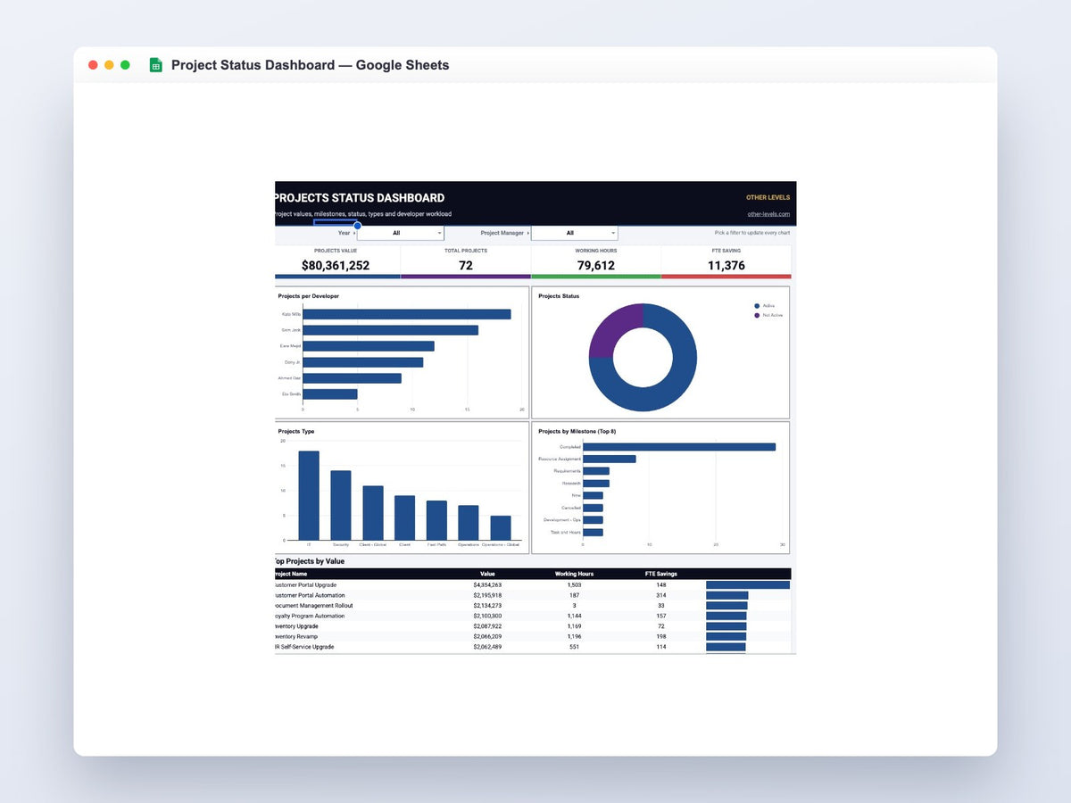Screen dimensions: 1071x803
Task: Click the $2,195,918 value cell
Action: 487,595
